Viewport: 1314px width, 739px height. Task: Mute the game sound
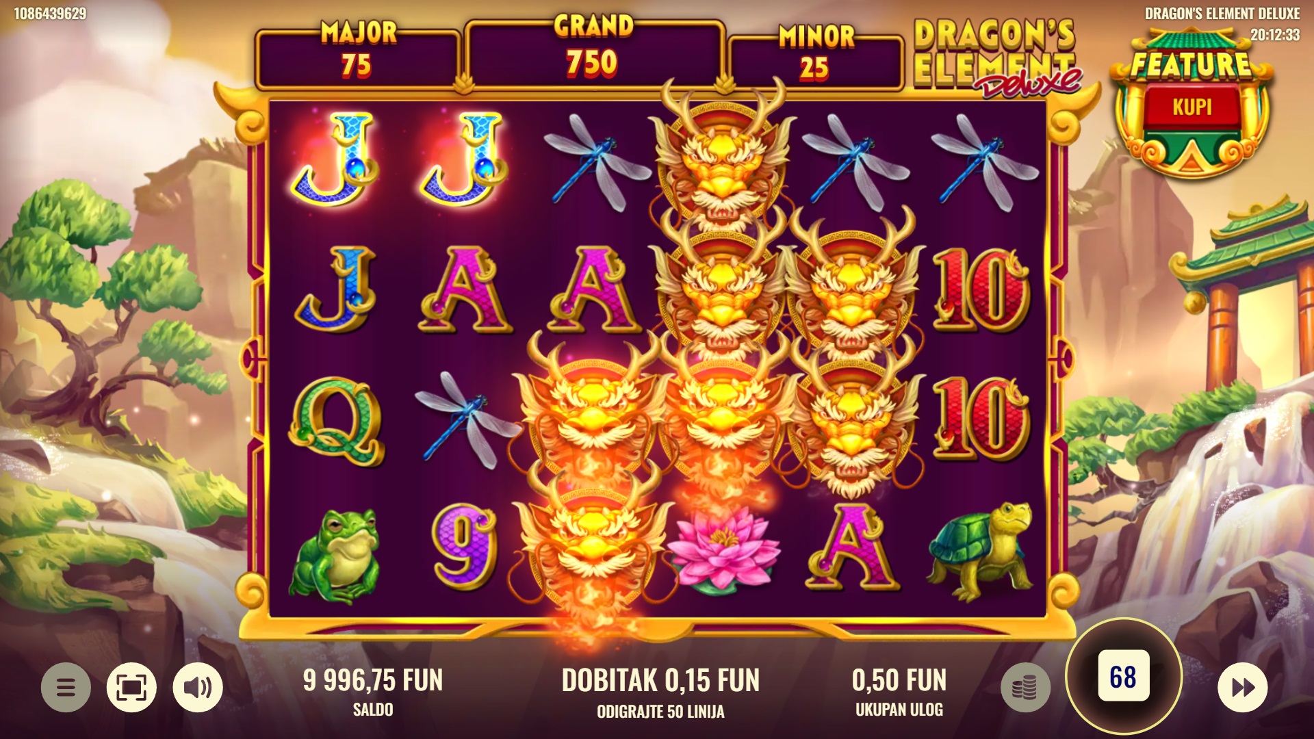coord(198,687)
